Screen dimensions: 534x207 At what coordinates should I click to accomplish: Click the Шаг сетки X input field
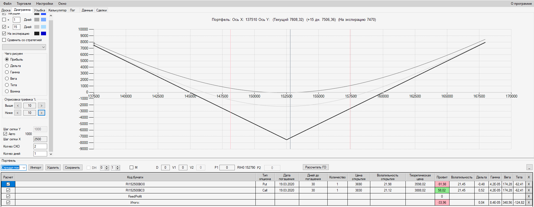pyautogui.click(x=40, y=139)
